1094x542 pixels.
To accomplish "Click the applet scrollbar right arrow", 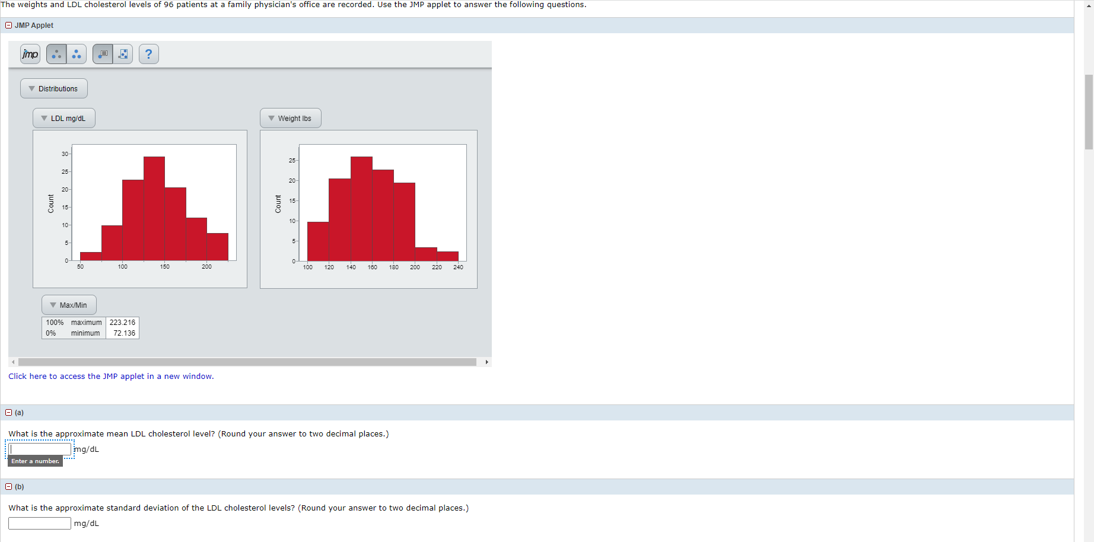I will (x=487, y=362).
